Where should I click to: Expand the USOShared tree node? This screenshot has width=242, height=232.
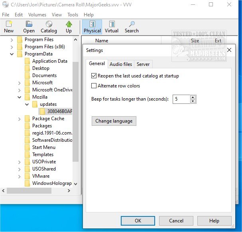pos(19,169)
